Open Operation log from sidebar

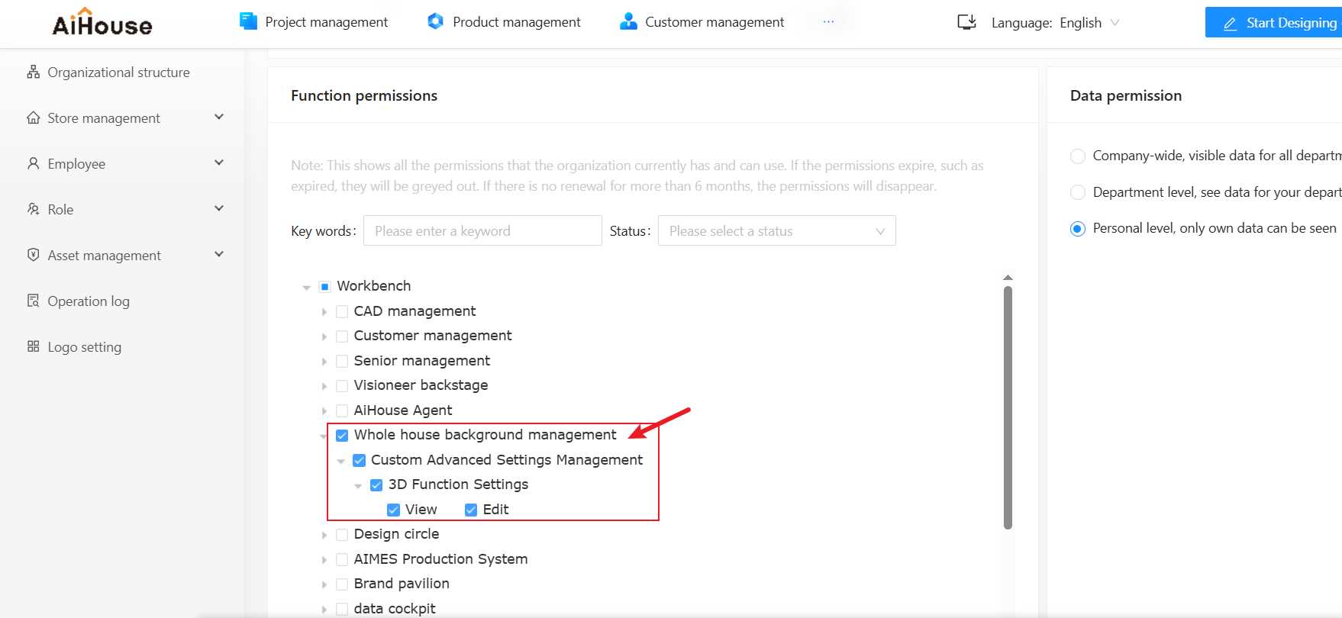[x=89, y=301]
